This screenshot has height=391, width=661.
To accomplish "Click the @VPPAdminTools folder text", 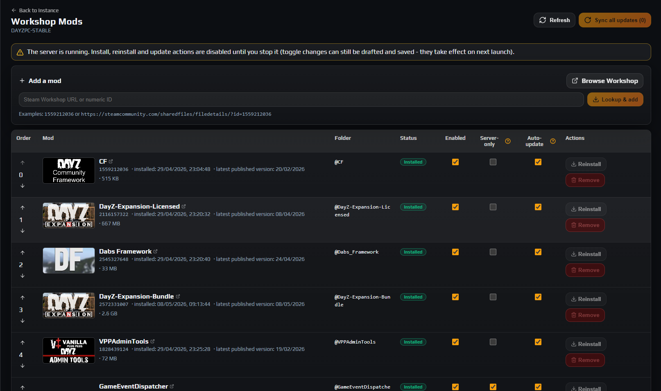I will point(355,342).
